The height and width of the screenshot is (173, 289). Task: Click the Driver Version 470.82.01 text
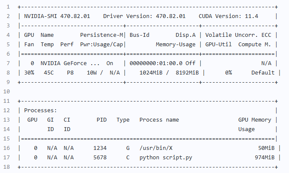point(144,16)
